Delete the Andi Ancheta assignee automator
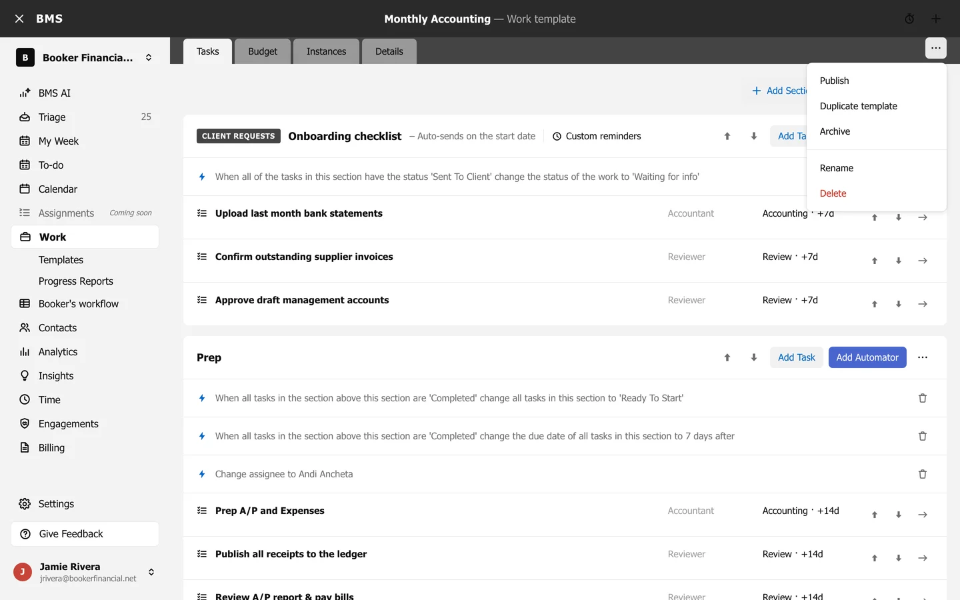The image size is (960, 600). [923, 474]
